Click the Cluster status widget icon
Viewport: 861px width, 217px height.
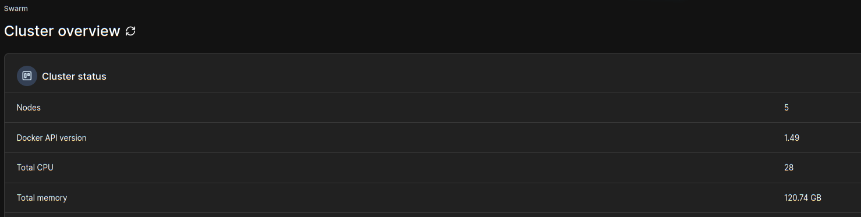click(27, 76)
